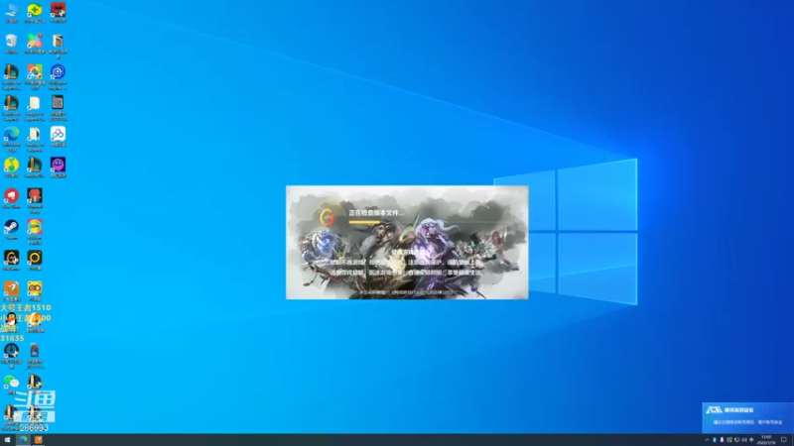
Task: Open the volume control in system tray
Action: pyautogui.click(x=743, y=440)
